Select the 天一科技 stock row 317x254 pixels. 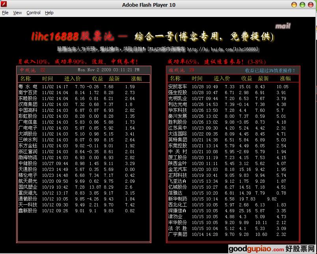[x=76, y=205]
